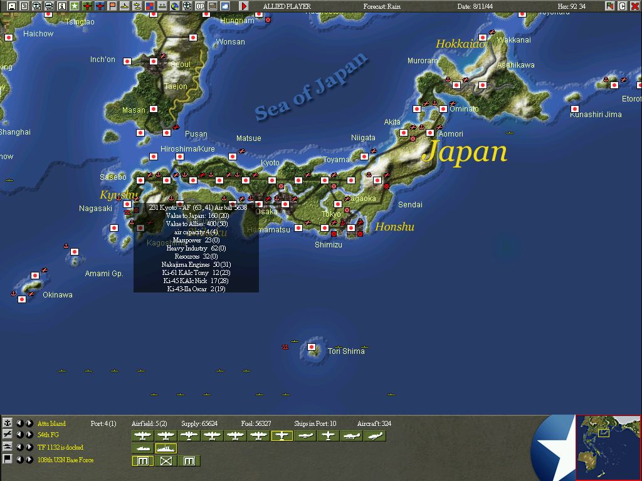The image size is (642, 481).
Task: Click the plane icon beside 54th FG
Action: pos(8,435)
